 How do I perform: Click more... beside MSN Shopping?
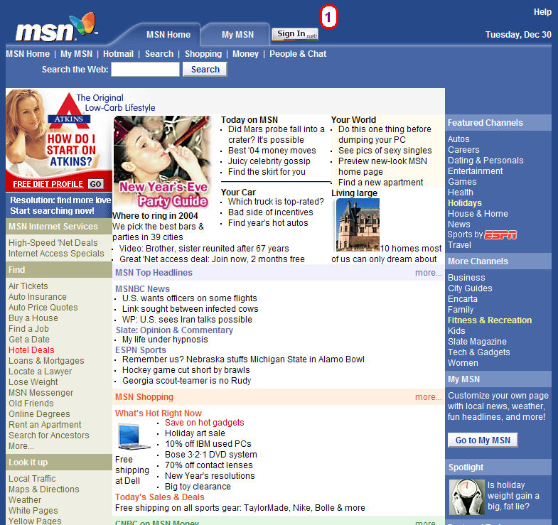coord(428,397)
